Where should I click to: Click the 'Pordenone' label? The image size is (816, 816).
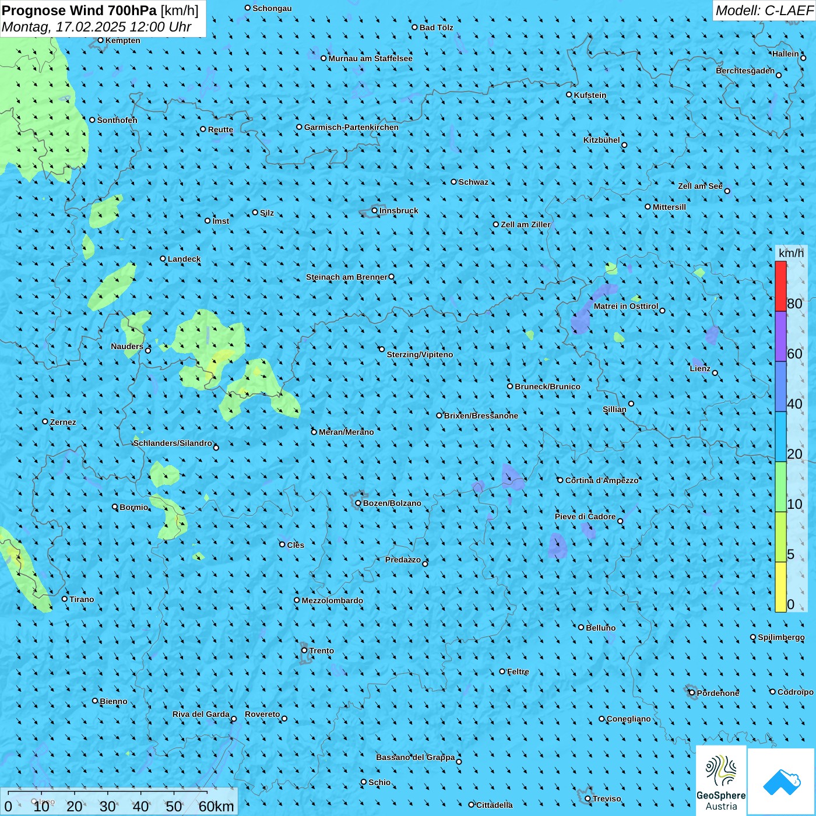click(x=718, y=693)
